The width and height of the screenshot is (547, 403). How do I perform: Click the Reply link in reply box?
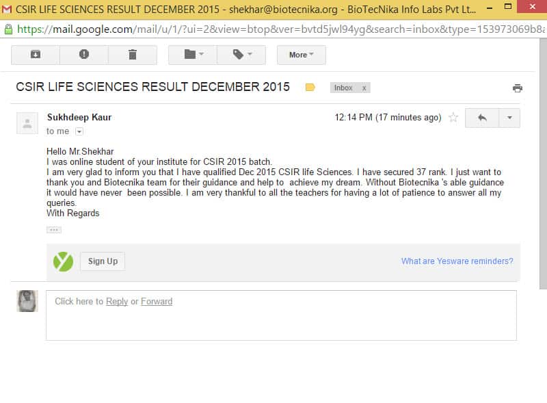point(117,301)
